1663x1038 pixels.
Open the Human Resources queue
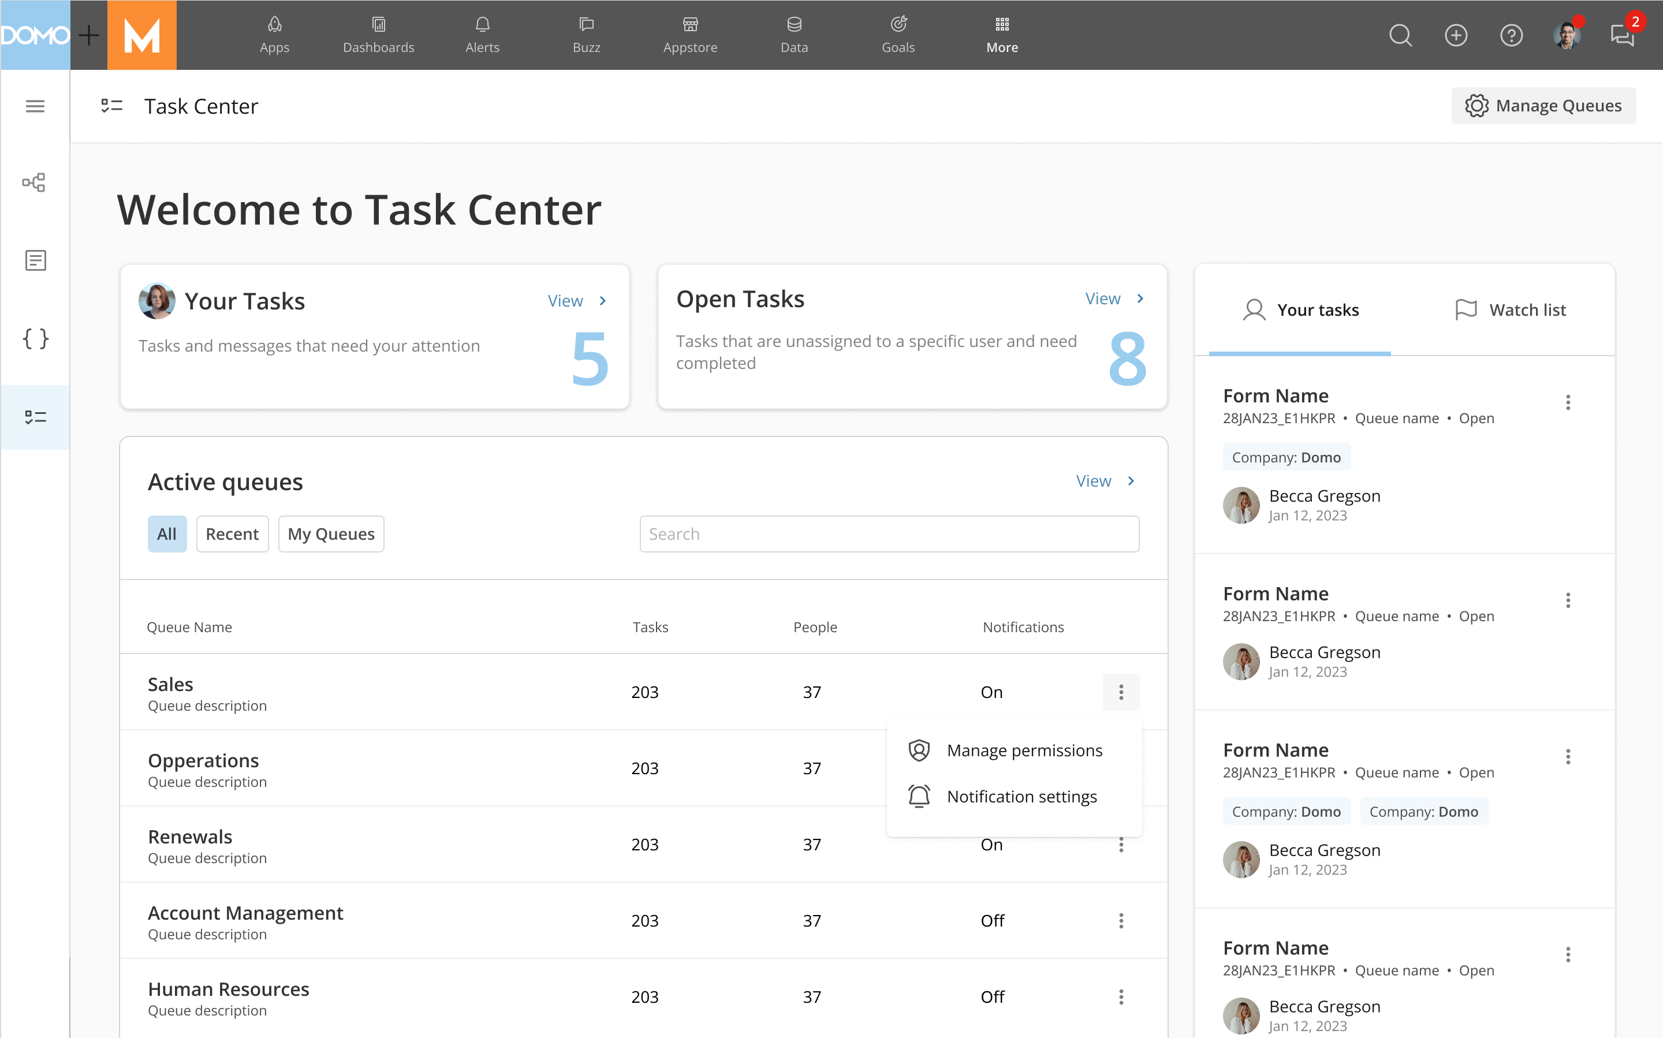coord(643,997)
